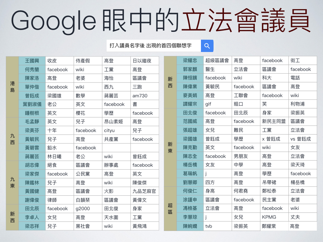
Task: Click 田北辰 in the left name column
Action: 32,209
